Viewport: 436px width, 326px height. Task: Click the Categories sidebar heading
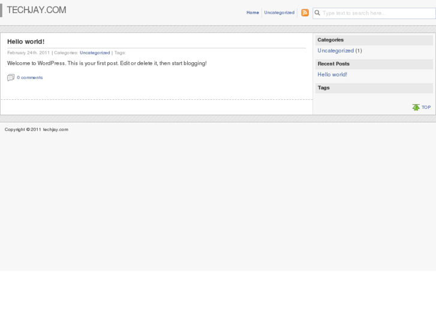[x=330, y=40]
